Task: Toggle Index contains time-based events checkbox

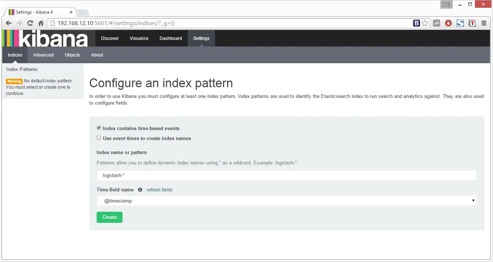Action: 99,128
